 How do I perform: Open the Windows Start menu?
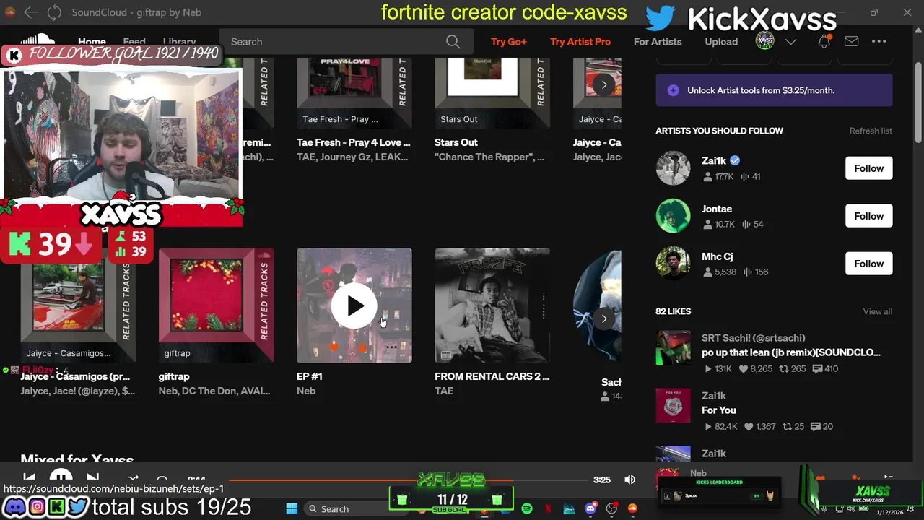point(292,509)
